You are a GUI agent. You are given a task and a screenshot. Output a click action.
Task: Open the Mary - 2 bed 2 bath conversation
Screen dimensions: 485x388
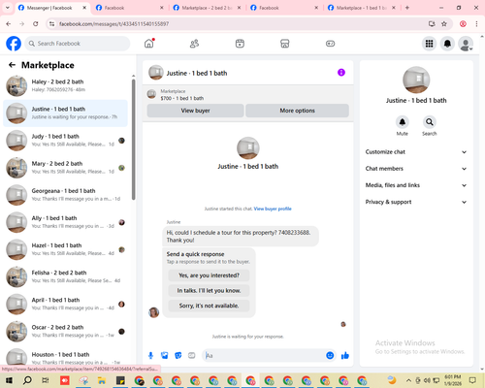pyautogui.click(x=66, y=168)
